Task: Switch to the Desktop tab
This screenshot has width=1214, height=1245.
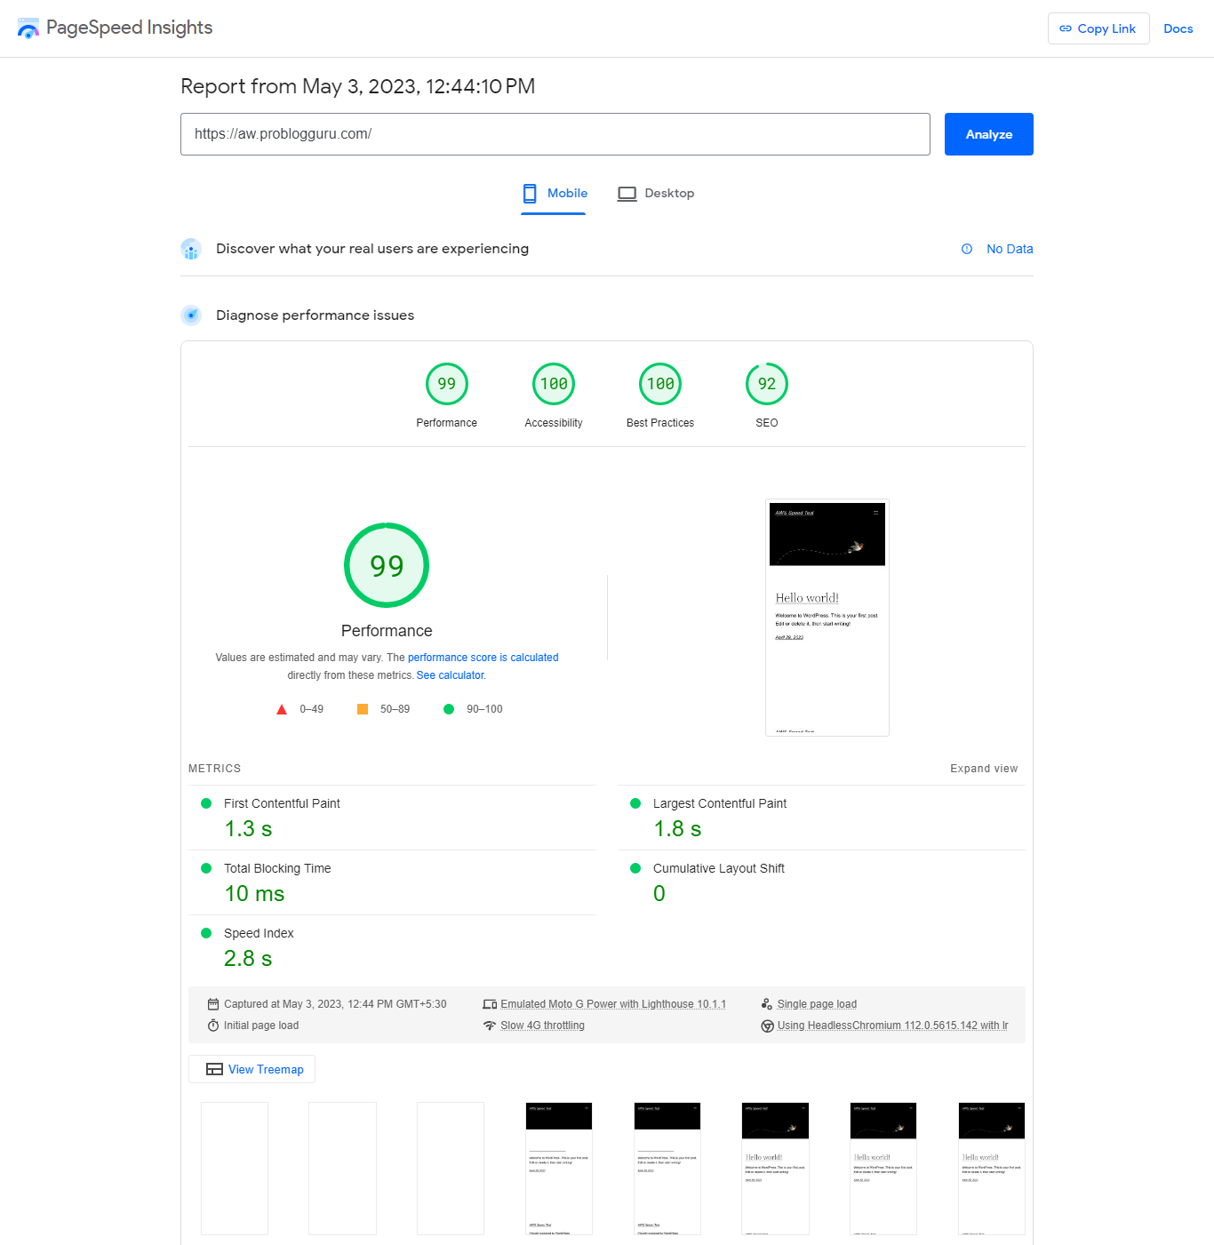Action: click(x=656, y=194)
